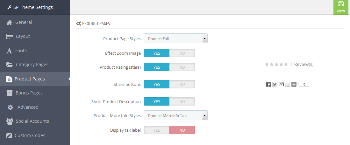Click the Advanced gear icon
Image resolution: width=350 pixels, height=145 pixels.
(10, 107)
